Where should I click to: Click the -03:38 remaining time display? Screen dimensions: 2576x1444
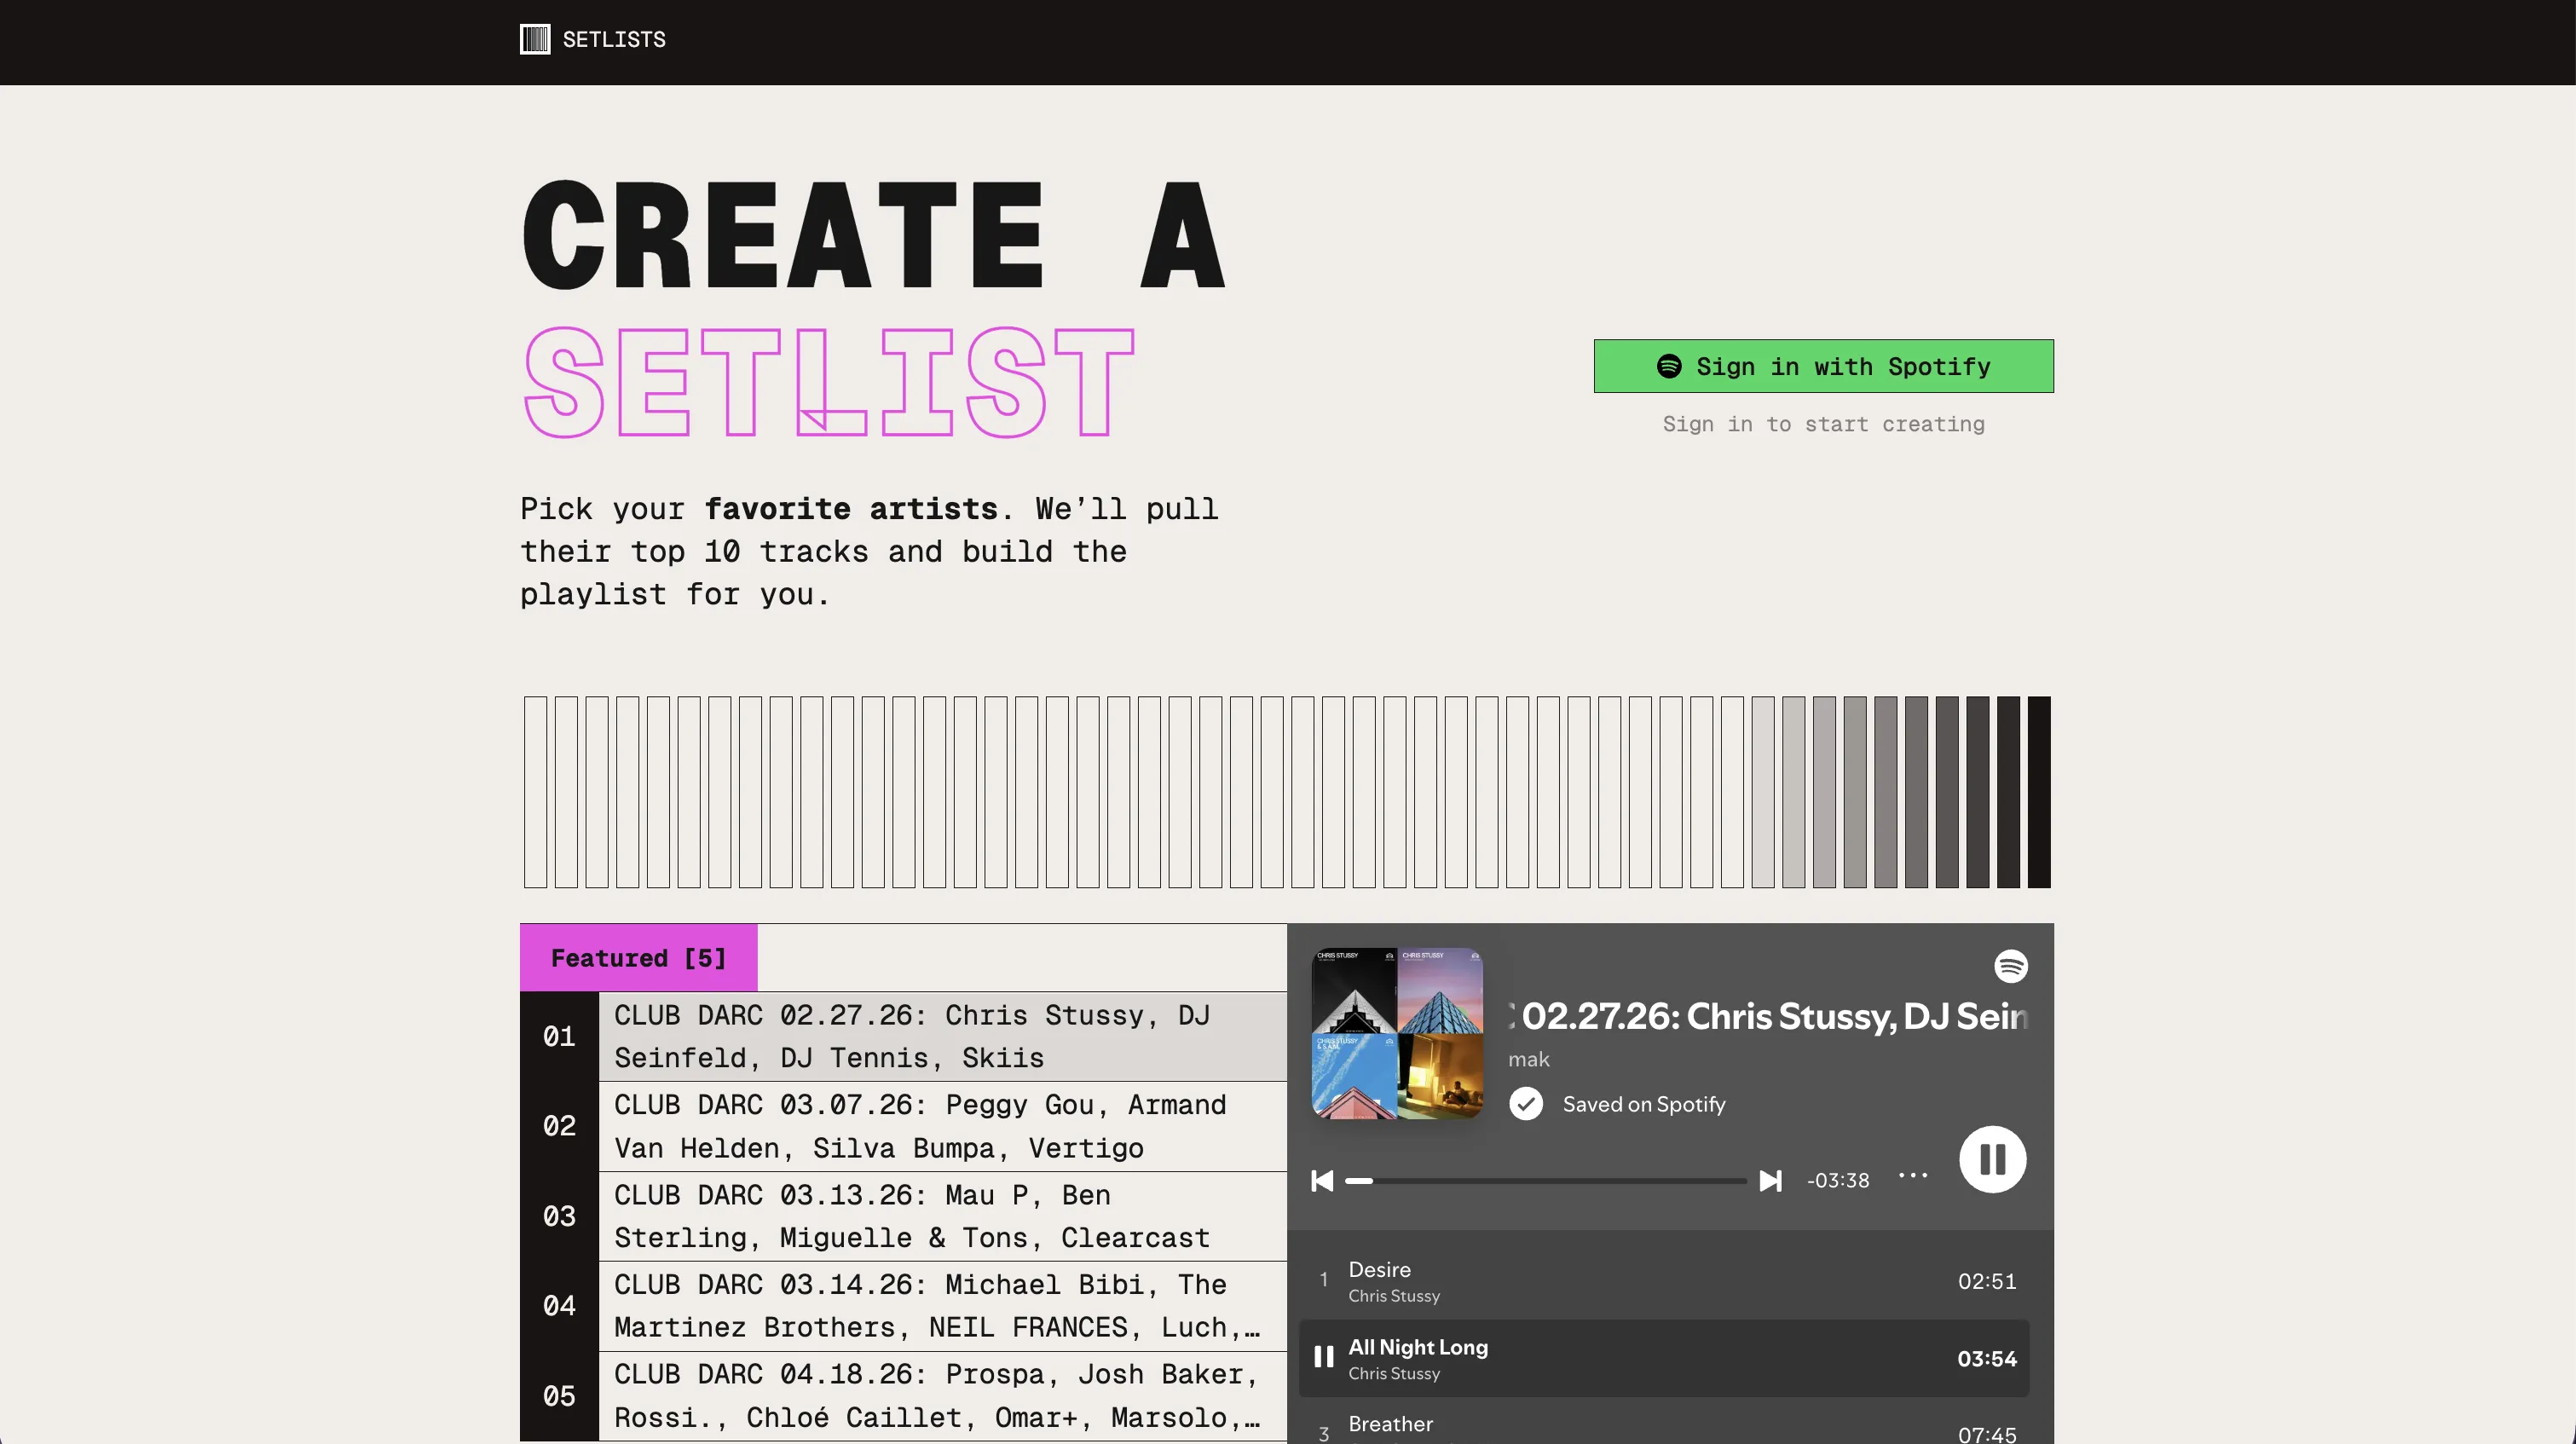[1838, 1181]
